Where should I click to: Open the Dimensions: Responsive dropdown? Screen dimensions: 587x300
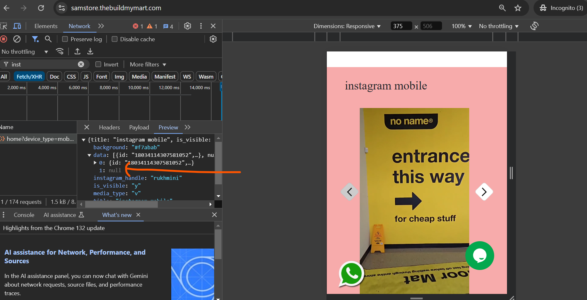point(347,26)
